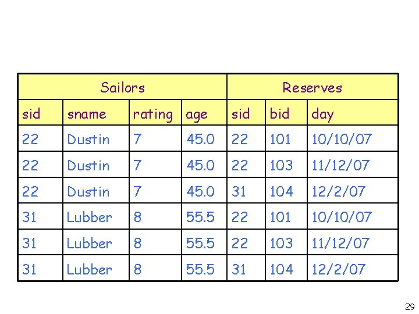Click the Sailors table header

tap(122, 88)
